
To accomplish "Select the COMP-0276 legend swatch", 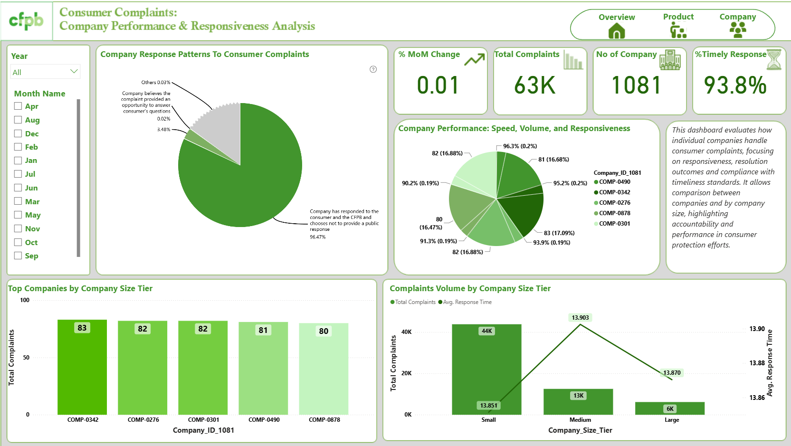I will tap(596, 203).
